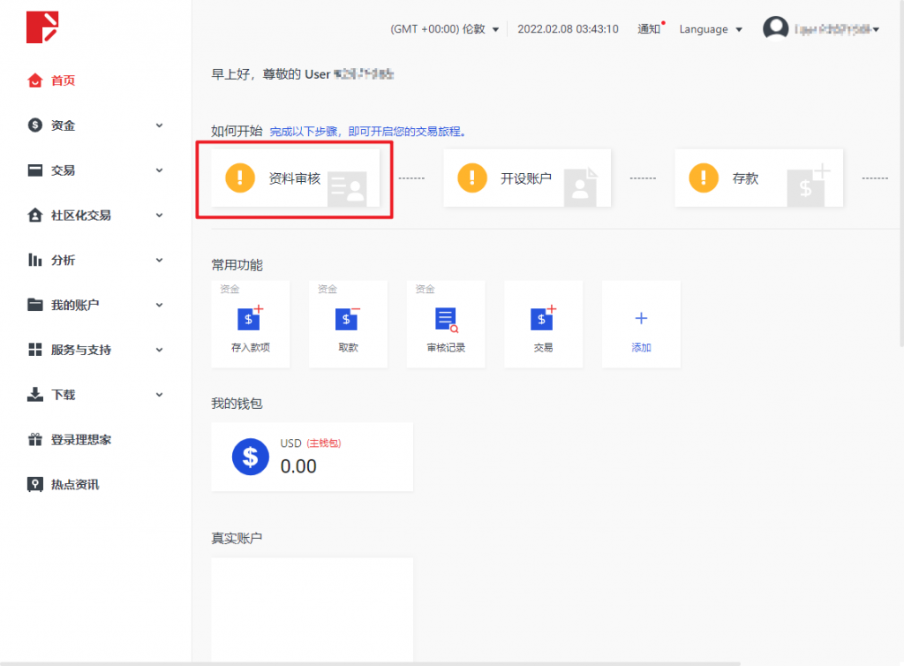
Task: Click the user avatar icon
Action: pyautogui.click(x=775, y=29)
